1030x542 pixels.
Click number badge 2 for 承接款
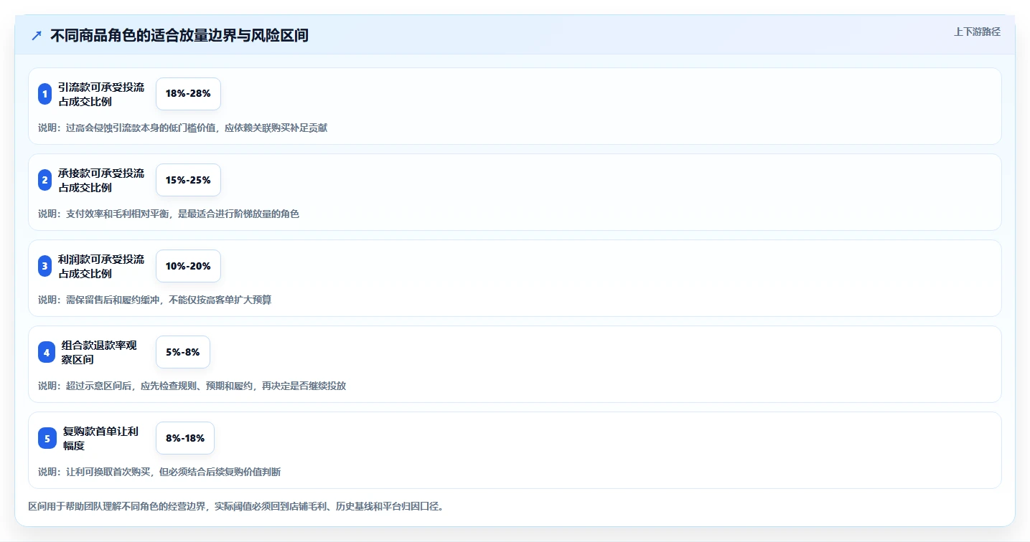point(45,180)
